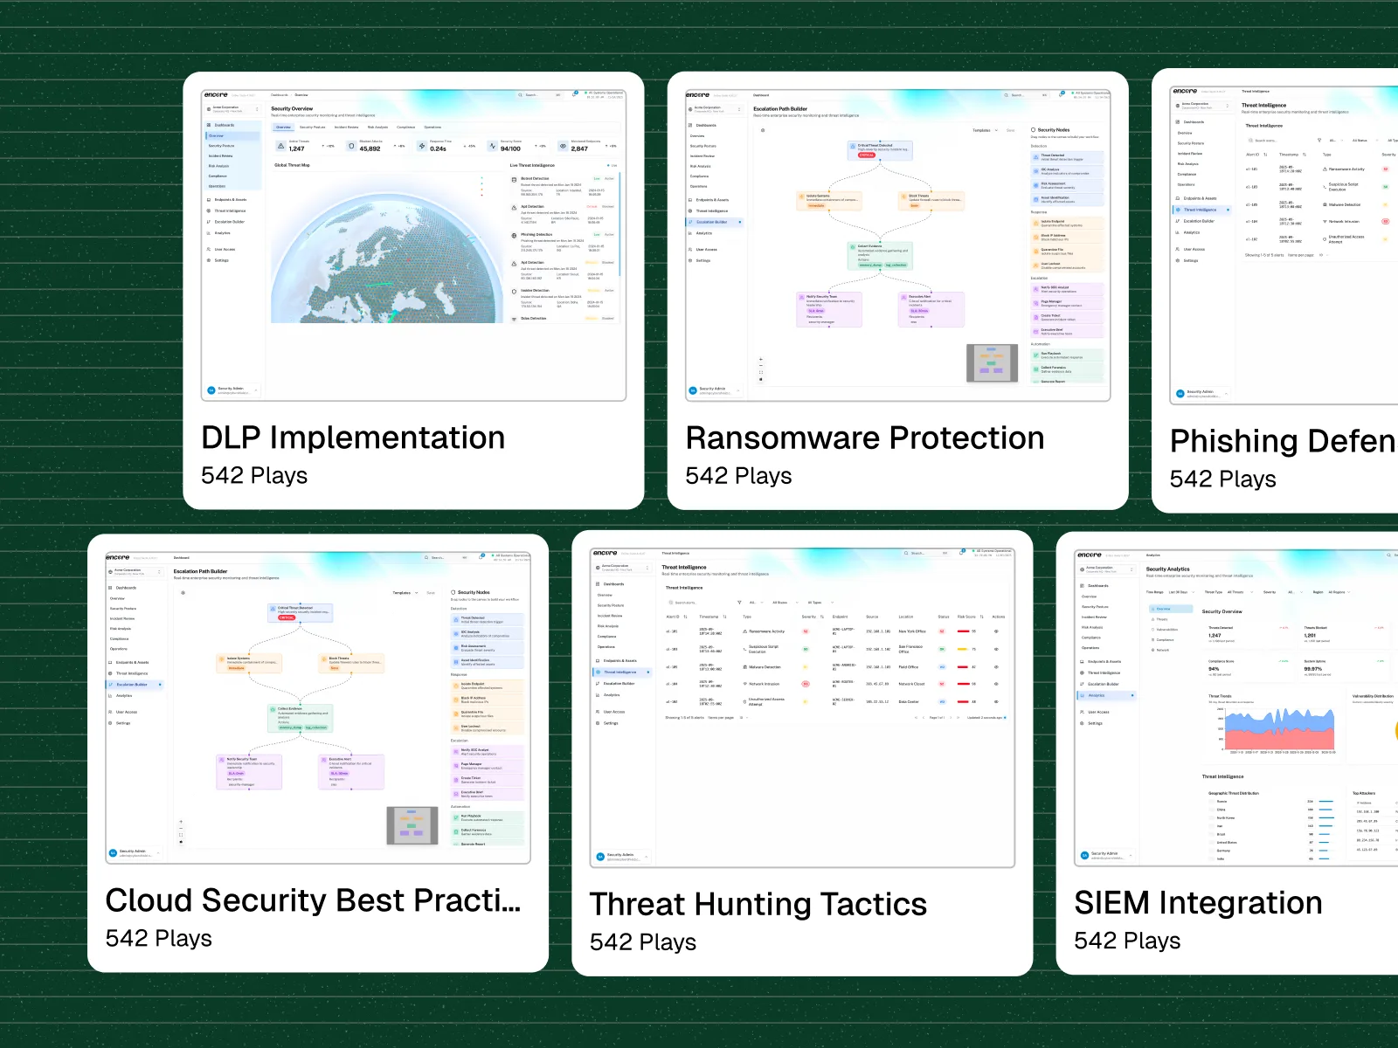Screen dimensions: 1398x1048
Task: Click "542 Plays" under DLP Implementation
Action: (x=254, y=476)
